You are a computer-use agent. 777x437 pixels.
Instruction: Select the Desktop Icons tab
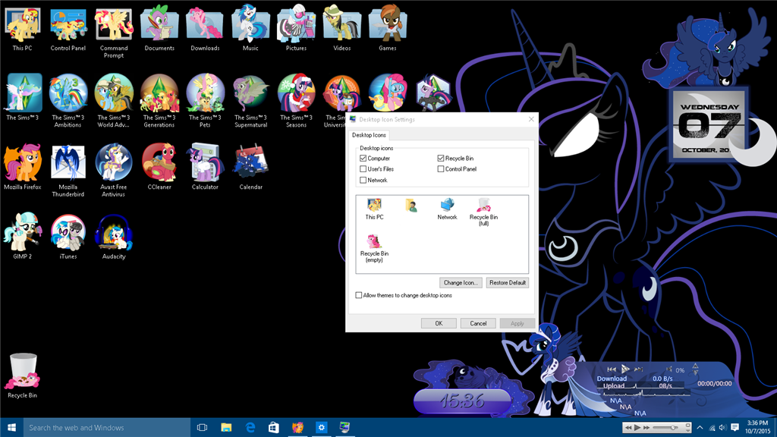[x=369, y=135]
